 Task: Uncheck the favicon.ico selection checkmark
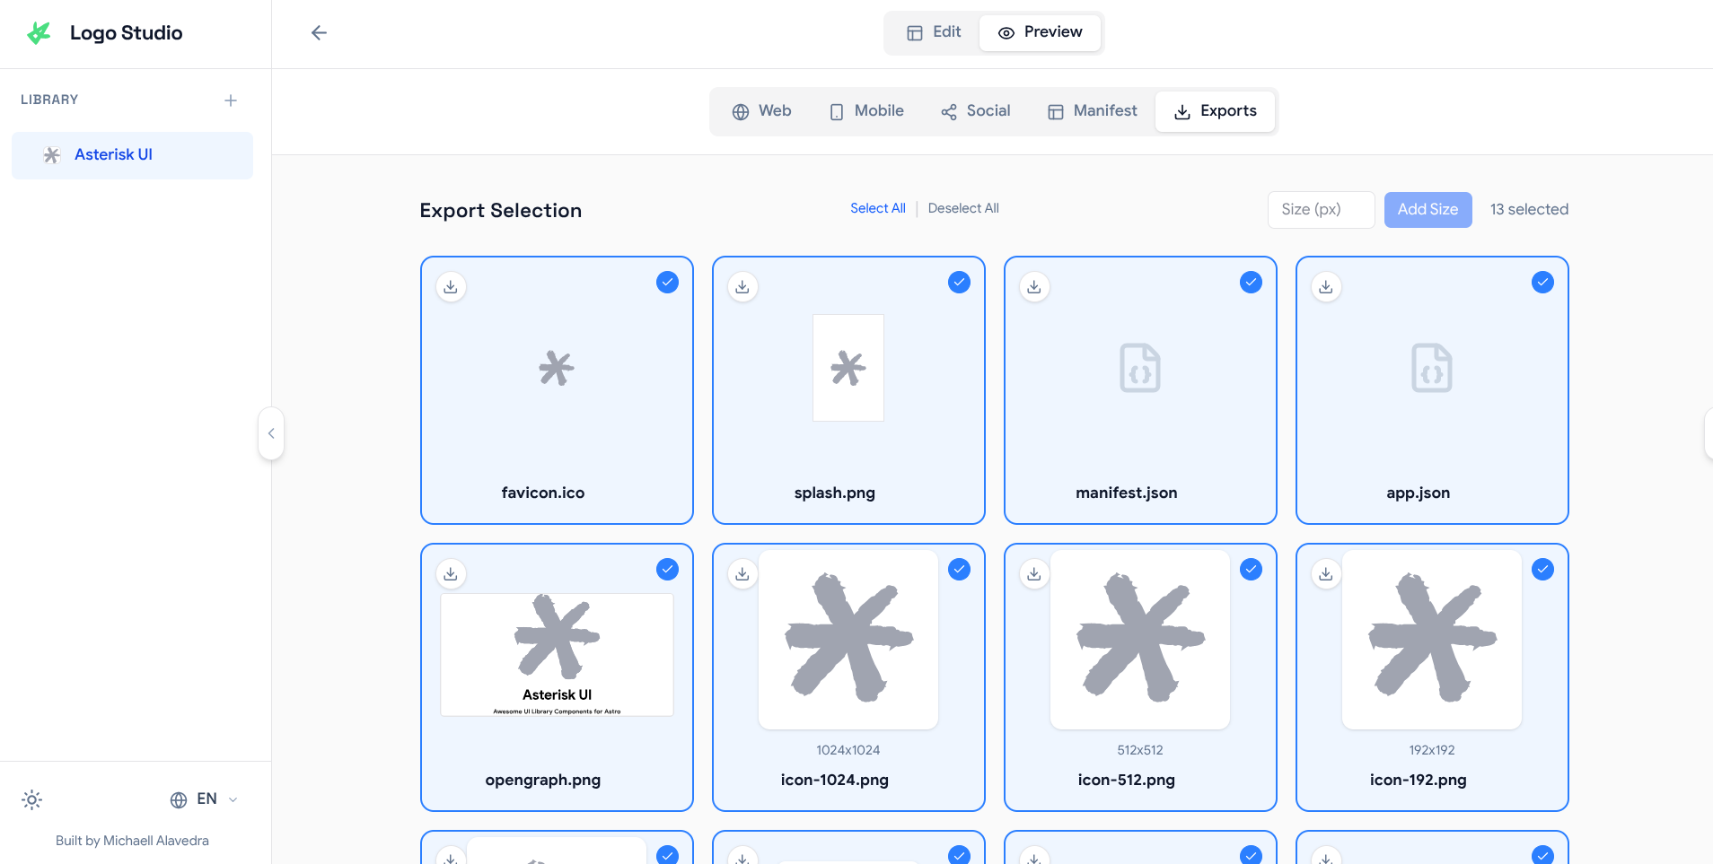pos(667,283)
